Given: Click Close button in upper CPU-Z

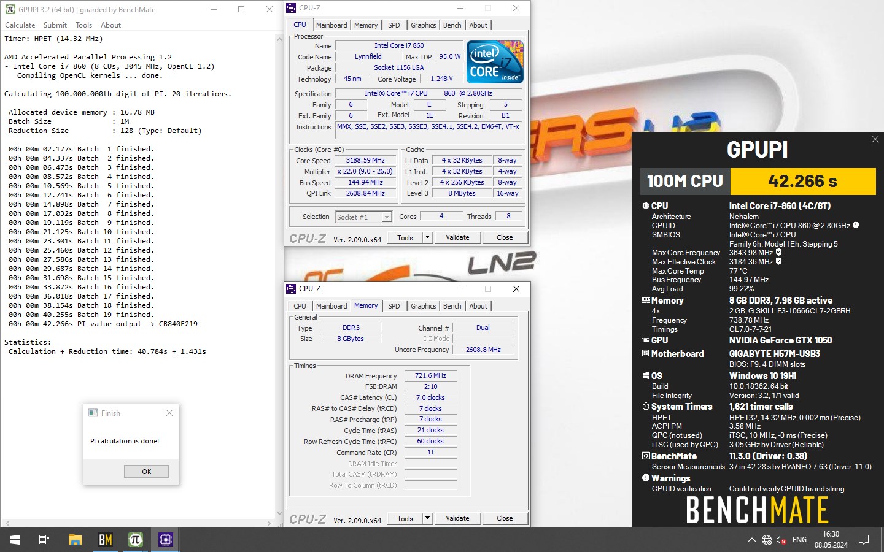Looking at the screenshot, I should pyautogui.click(x=505, y=237).
